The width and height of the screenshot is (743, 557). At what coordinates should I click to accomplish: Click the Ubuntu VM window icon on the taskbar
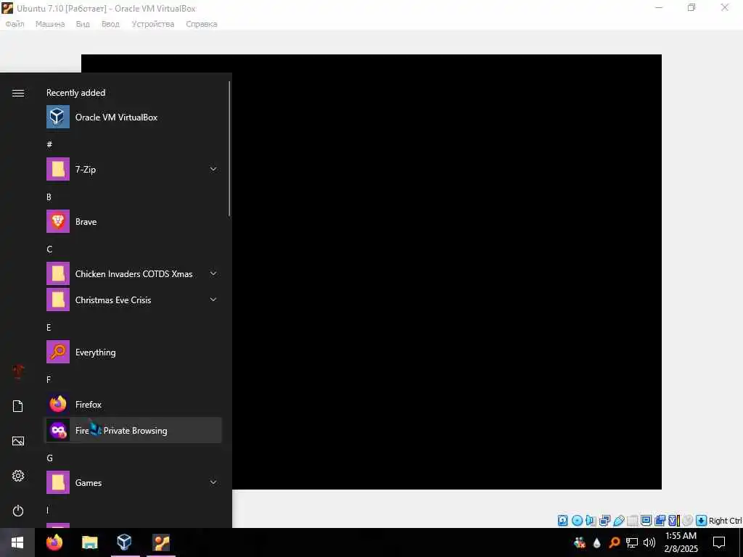click(x=161, y=542)
